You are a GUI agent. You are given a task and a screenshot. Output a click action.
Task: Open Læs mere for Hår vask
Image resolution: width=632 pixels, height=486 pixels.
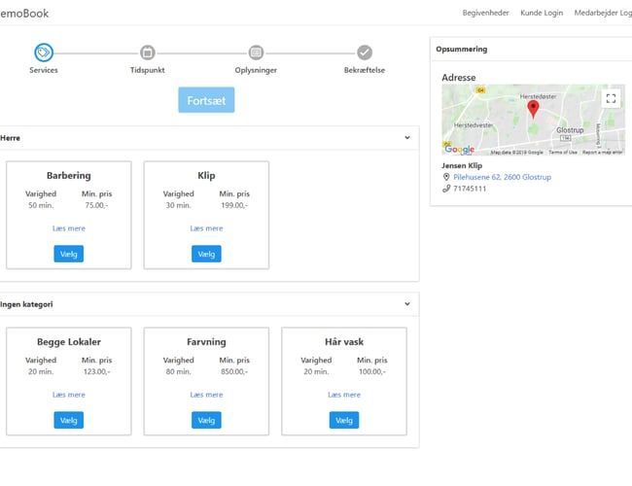344,395
